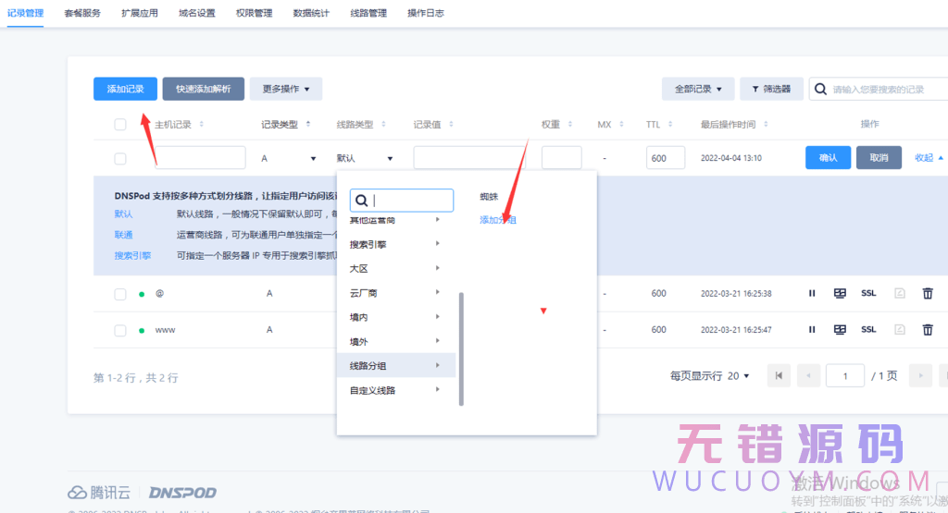Pause the www record
Viewport: 948px width, 513px height.
pos(812,330)
